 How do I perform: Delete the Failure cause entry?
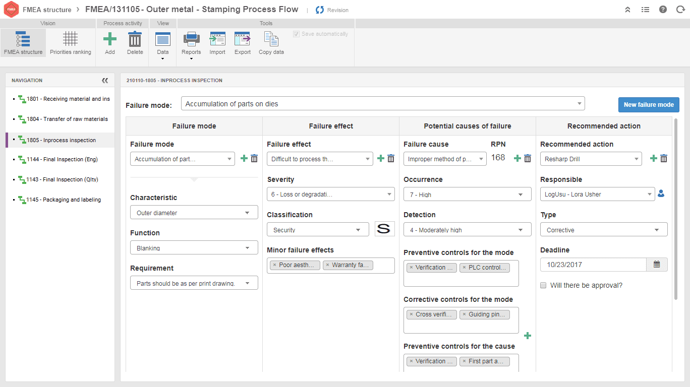(x=528, y=159)
